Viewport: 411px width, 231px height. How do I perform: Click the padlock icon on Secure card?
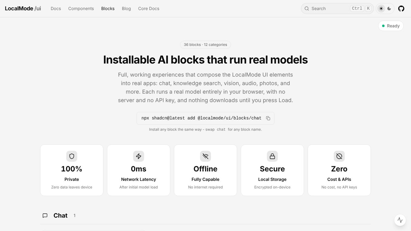tap(272, 156)
